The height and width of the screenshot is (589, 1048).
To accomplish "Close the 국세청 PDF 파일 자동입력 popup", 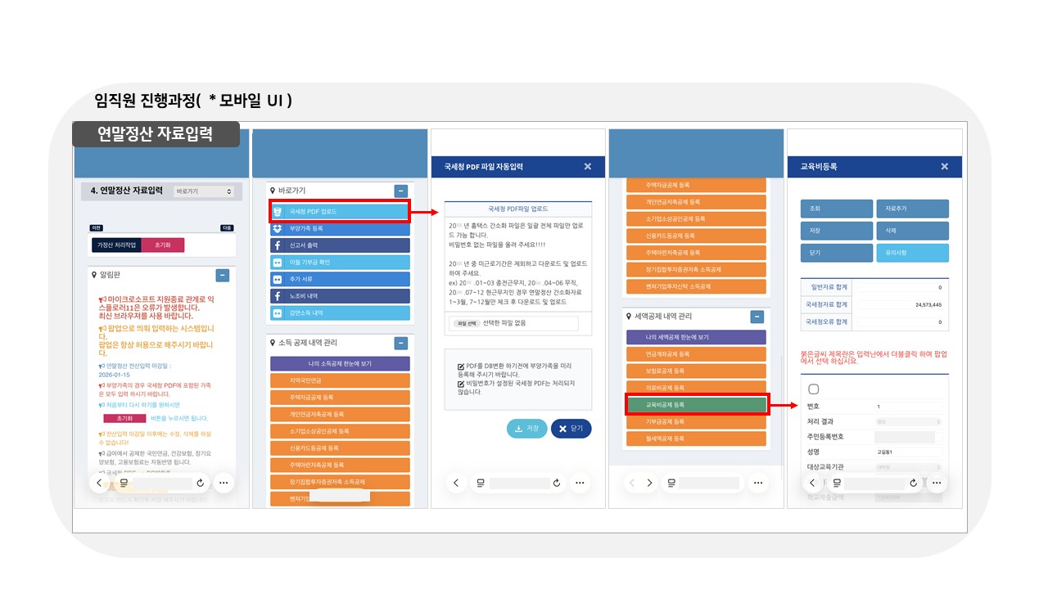I will click(x=587, y=167).
